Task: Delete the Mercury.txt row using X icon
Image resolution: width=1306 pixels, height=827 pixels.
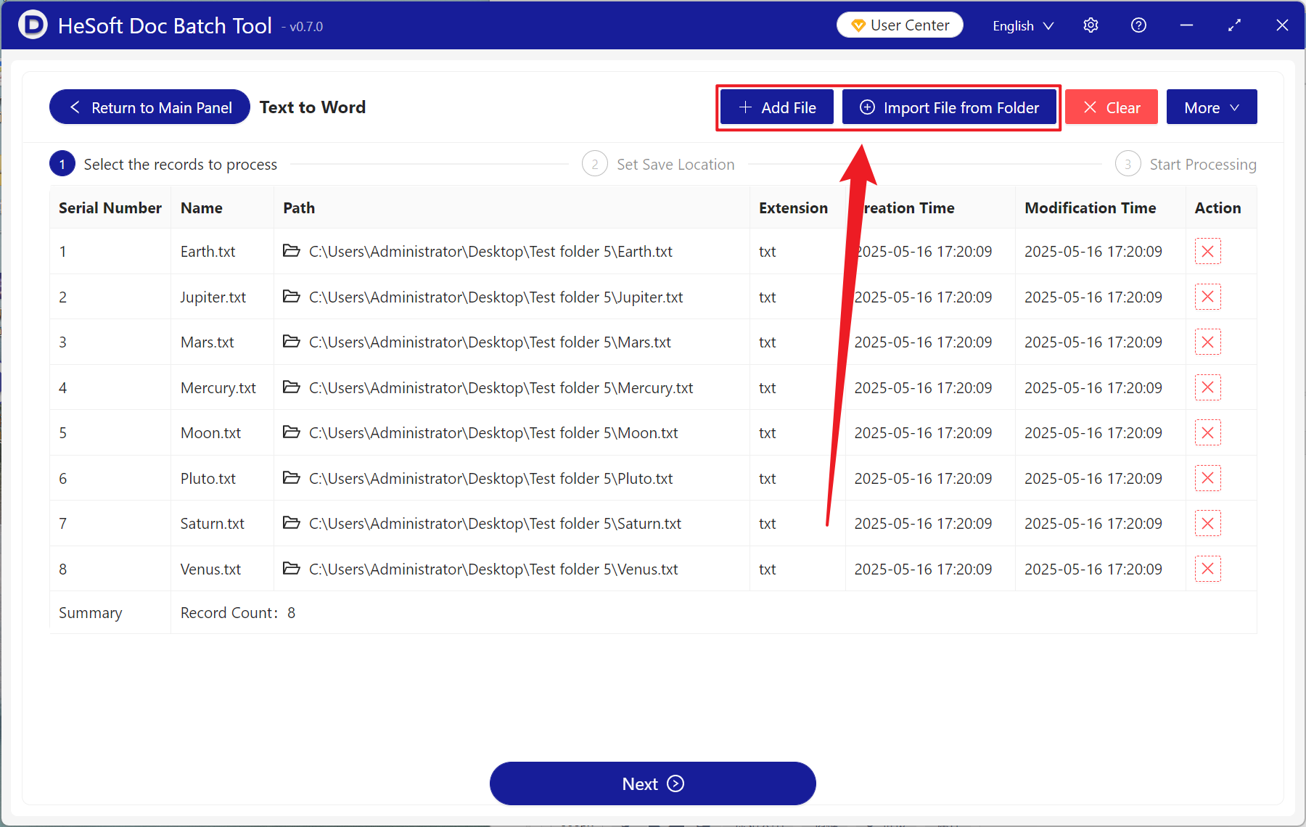Action: coord(1207,387)
